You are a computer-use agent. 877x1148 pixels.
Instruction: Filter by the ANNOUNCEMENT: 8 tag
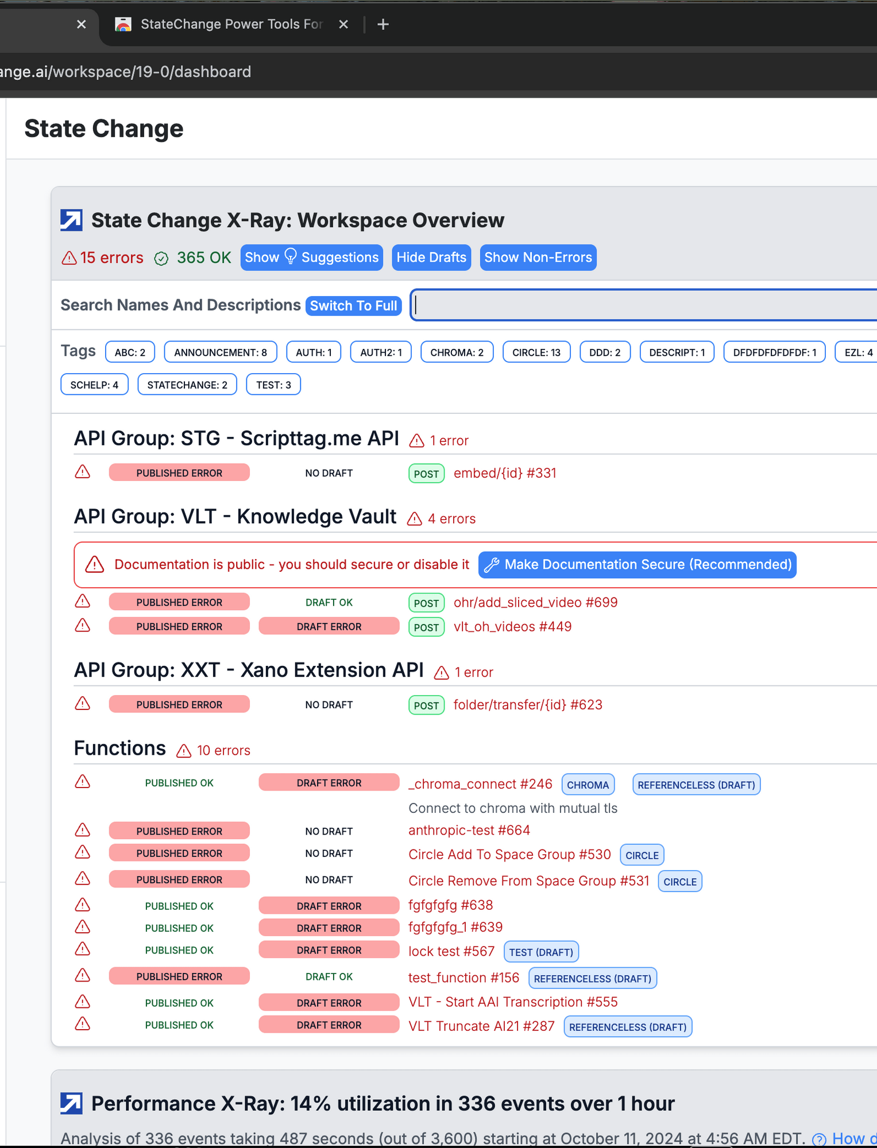[x=221, y=352]
